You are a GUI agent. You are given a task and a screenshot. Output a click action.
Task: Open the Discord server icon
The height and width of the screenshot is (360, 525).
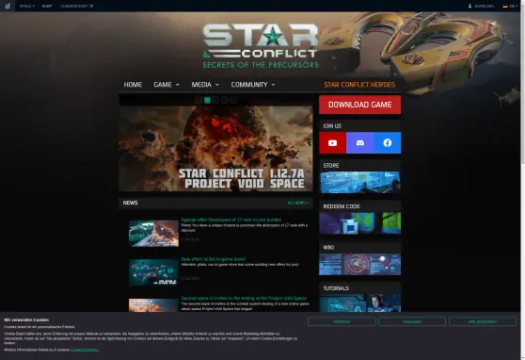(x=360, y=143)
